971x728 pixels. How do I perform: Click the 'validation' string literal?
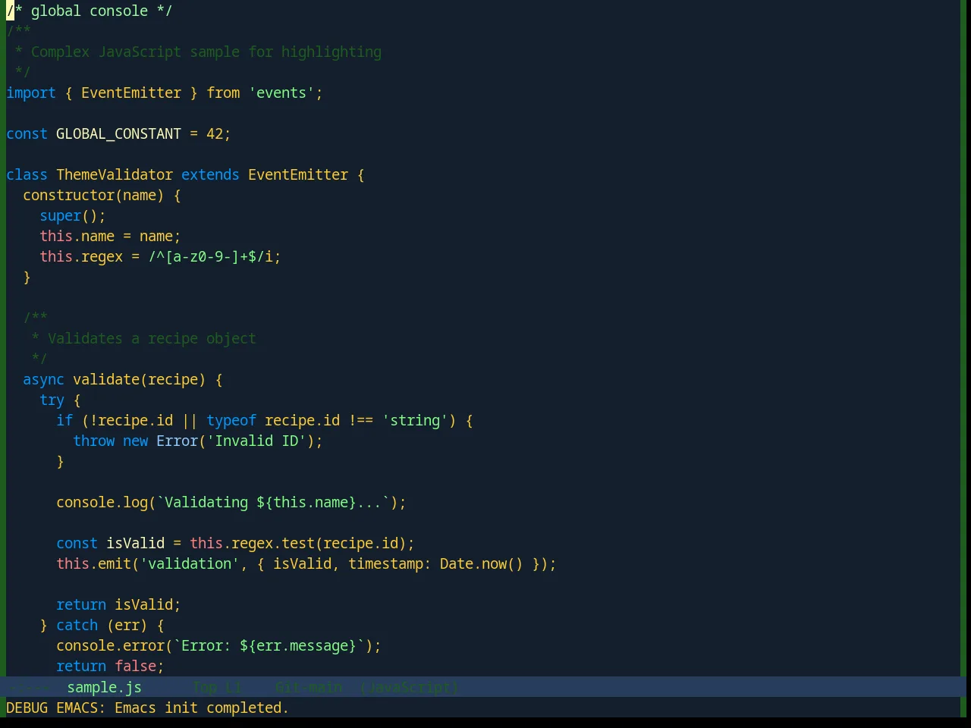[190, 563]
